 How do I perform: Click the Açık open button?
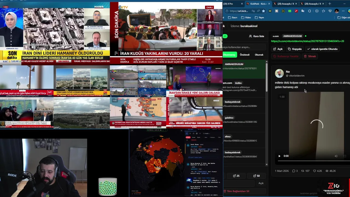pyautogui.click(x=278, y=49)
